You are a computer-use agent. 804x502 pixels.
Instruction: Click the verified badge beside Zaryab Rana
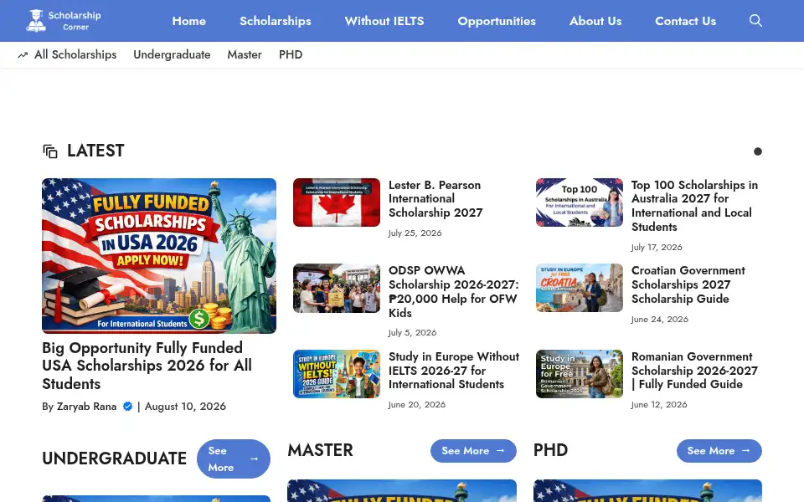[x=127, y=407]
